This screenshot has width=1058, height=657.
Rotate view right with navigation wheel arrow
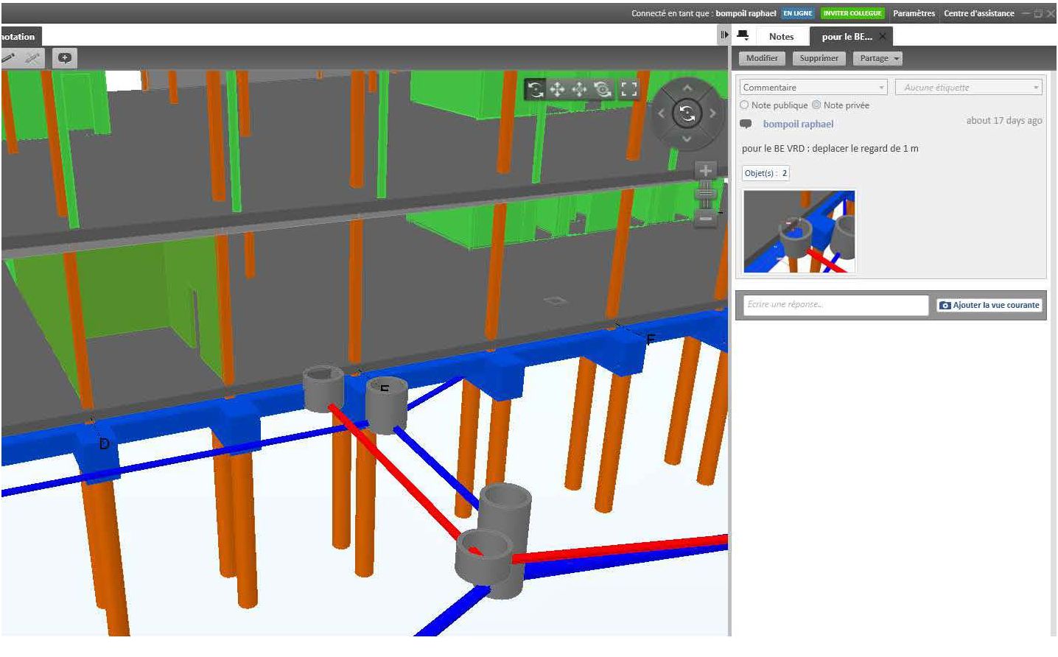coord(712,113)
